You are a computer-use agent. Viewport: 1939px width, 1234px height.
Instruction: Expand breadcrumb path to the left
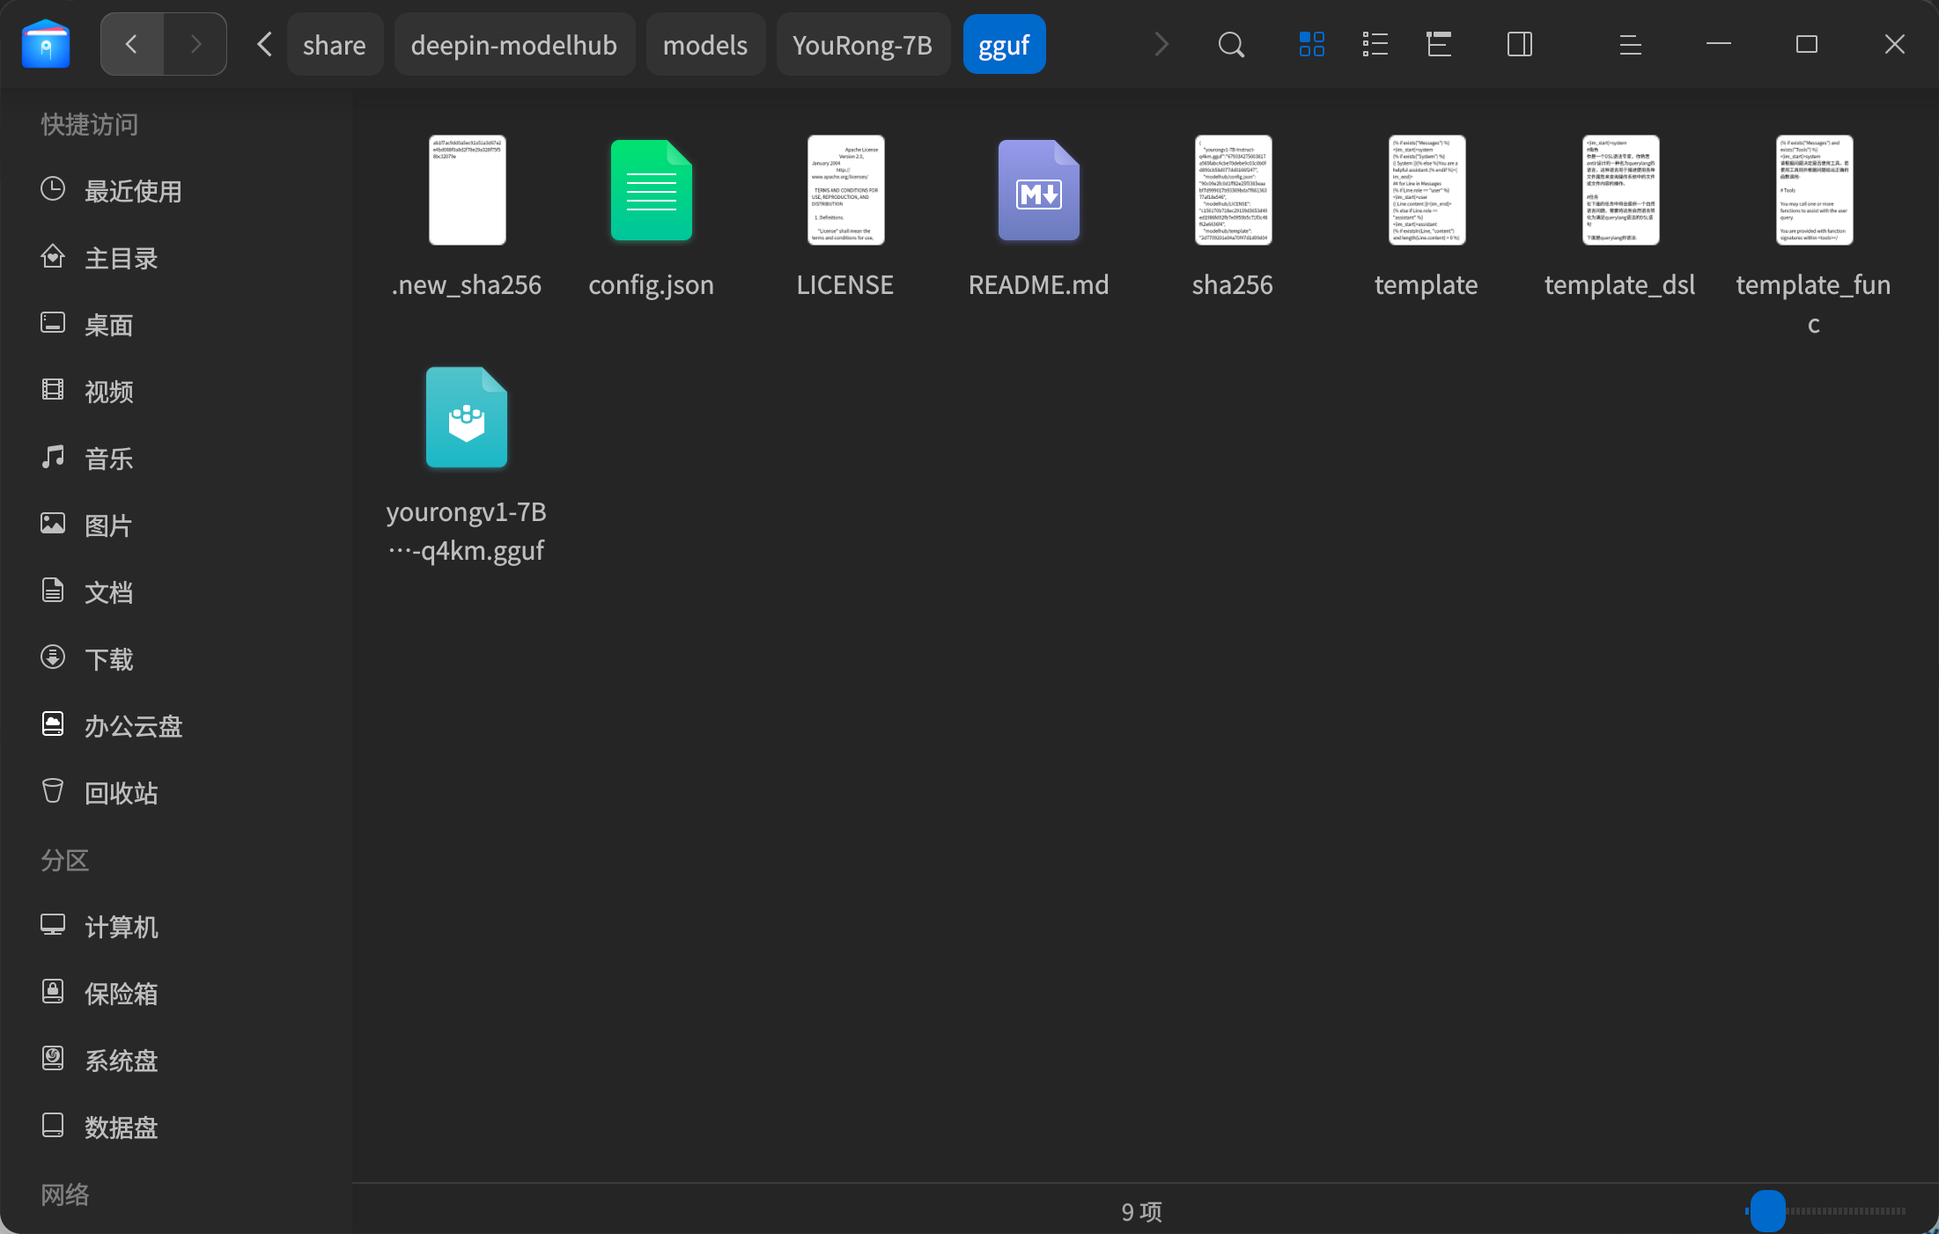[x=264, y=44]
